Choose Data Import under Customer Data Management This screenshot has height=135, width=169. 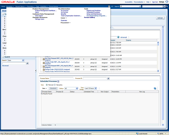(x=39, y=16)
